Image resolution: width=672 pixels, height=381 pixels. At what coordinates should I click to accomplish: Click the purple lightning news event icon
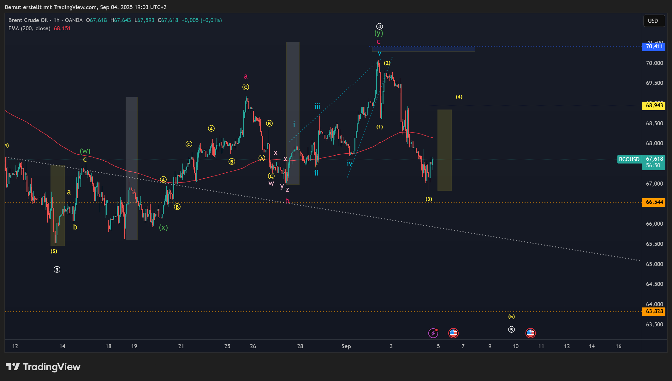(x=433, y=333)
